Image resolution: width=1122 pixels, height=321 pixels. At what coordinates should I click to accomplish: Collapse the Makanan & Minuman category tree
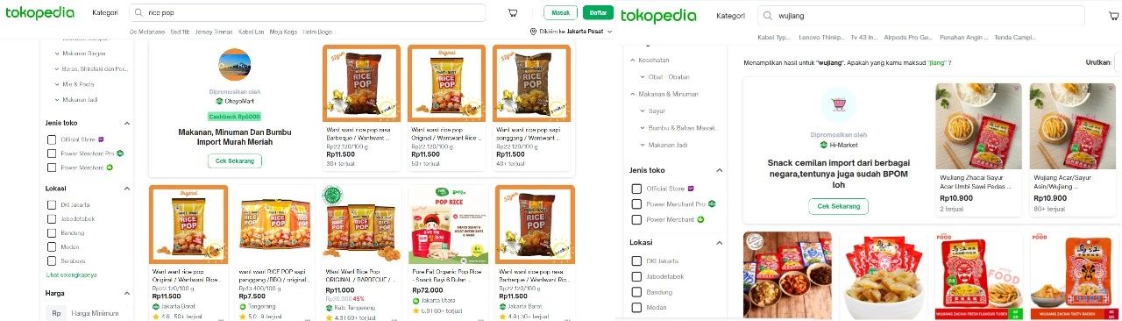click(x=633, y=93)
